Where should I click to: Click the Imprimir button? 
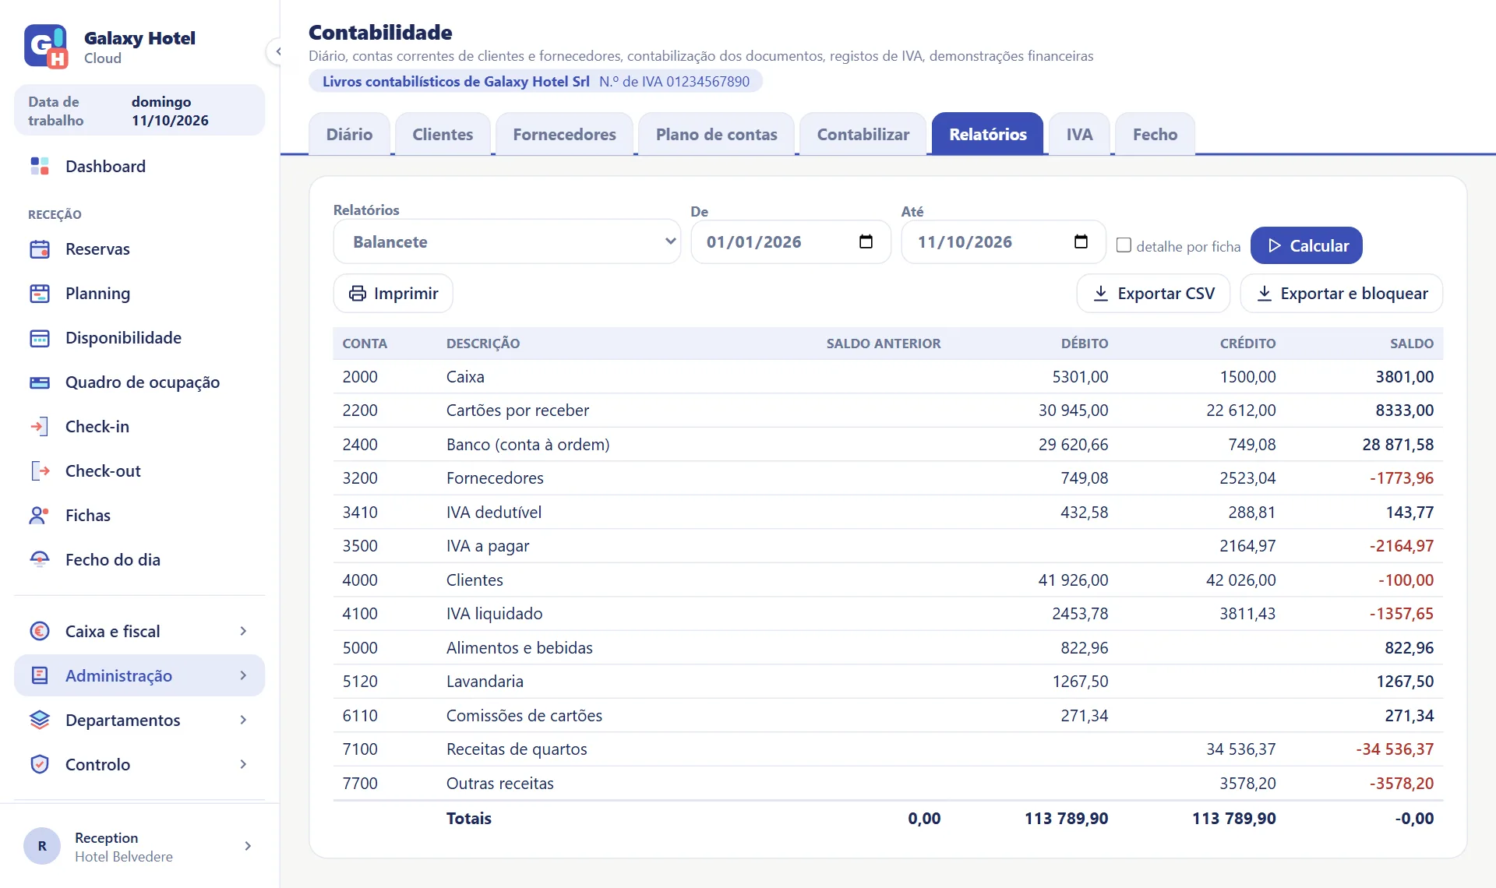393,294
